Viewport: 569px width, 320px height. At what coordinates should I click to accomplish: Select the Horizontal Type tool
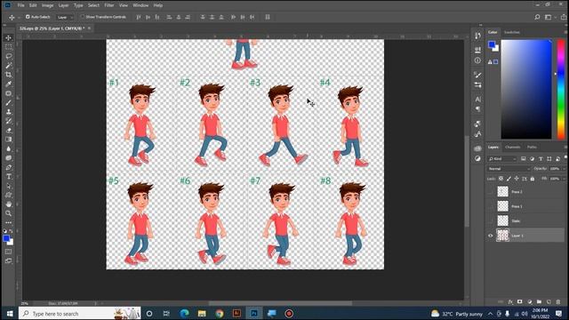8,177
